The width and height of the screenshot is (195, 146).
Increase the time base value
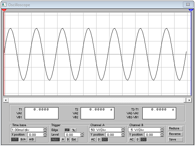click(45, 129)
